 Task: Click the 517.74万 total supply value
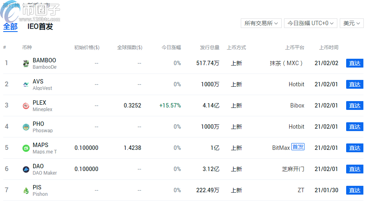click(x=208, y=63)
